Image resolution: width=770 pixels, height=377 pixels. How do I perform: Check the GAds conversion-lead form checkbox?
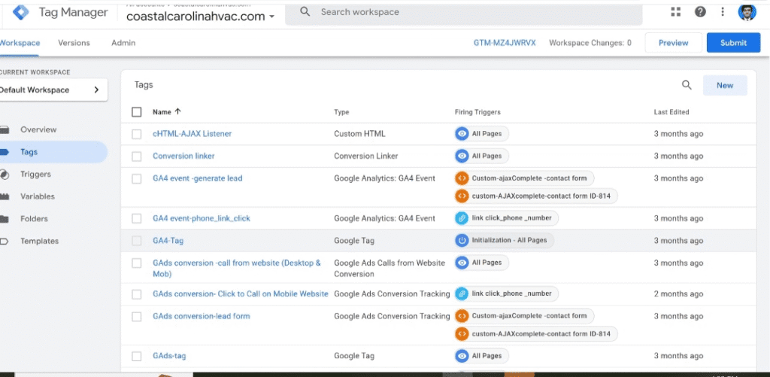tap(137, 317)
